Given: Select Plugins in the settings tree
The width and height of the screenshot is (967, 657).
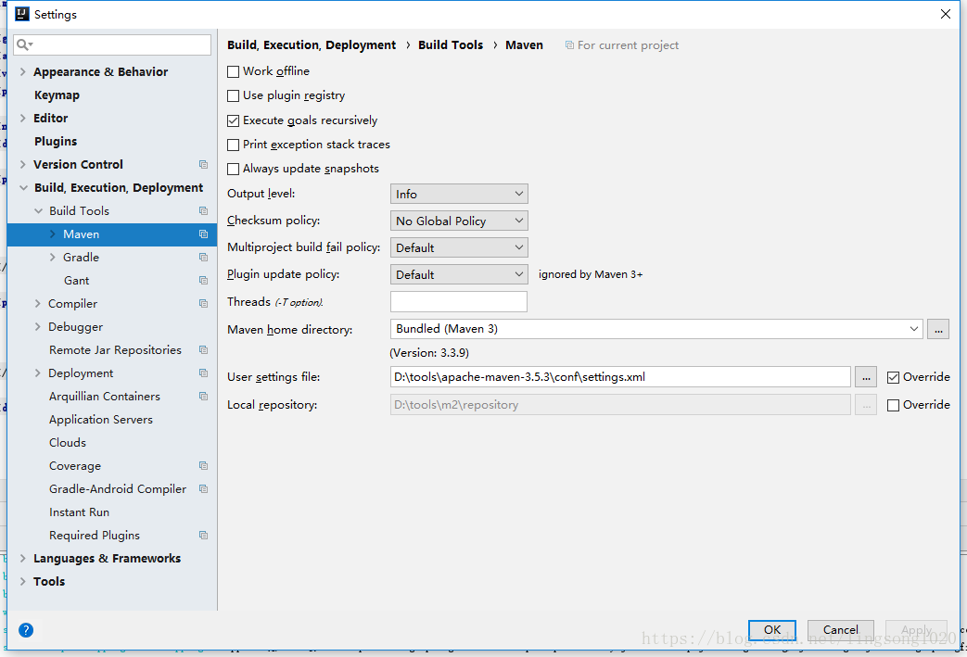Looking at the screenshot, I should 56,141.
